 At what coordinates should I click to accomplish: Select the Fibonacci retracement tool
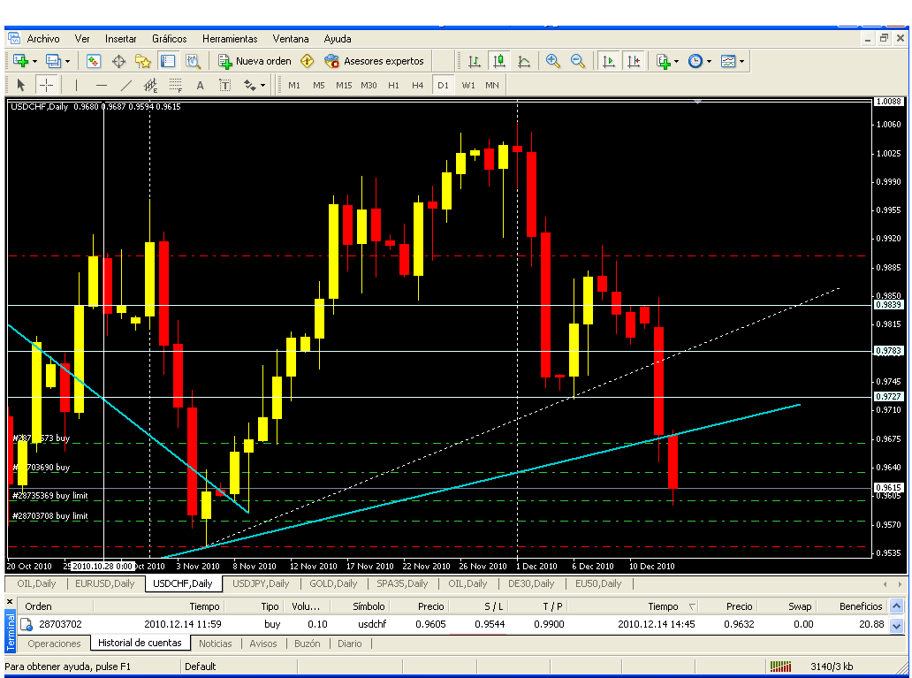175,85
